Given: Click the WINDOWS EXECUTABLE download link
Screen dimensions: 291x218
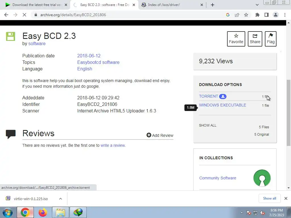Looking at the screenshot, I should tap(223, 105).
